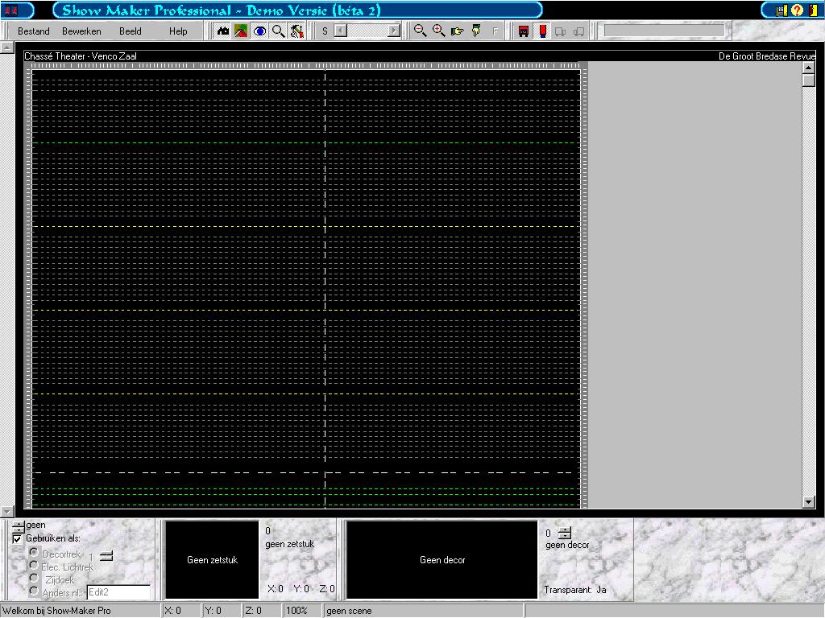
Task: Click the Geen decor preview box
Action: [442, 560]
